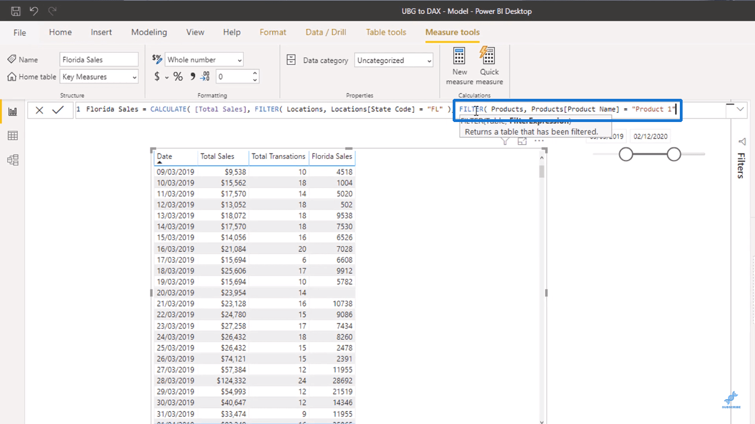Viewport: 755px width, 424px height.
Task: Open the Data category Uncategorized dropdown
Action: pyautogui.click(x=394, y=60)
